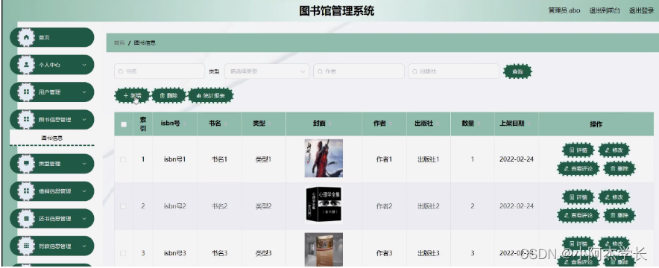
Task: Check the checkbox for row isbn号2
Action: [x=123, y=206]
